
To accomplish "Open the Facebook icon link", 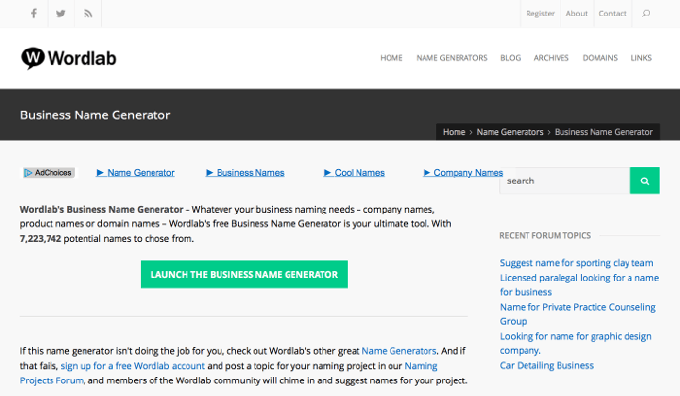I will 34,14.
